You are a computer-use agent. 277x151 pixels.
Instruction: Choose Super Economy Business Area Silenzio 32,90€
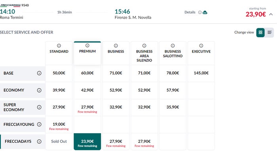[144, 107]
